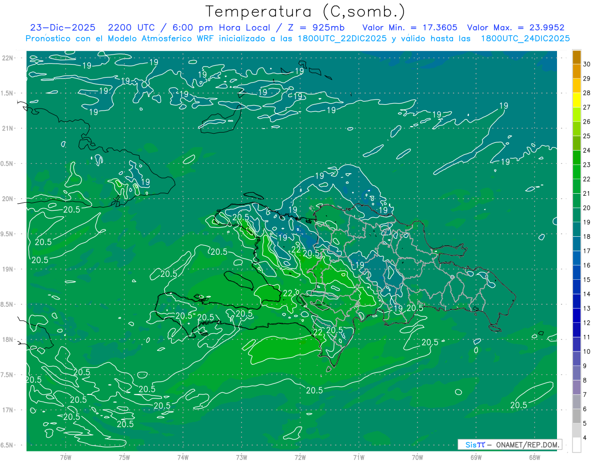Click the '19N' latitude axis label
600x464 pixels.
pyautogui.click(x=8, y=269)
